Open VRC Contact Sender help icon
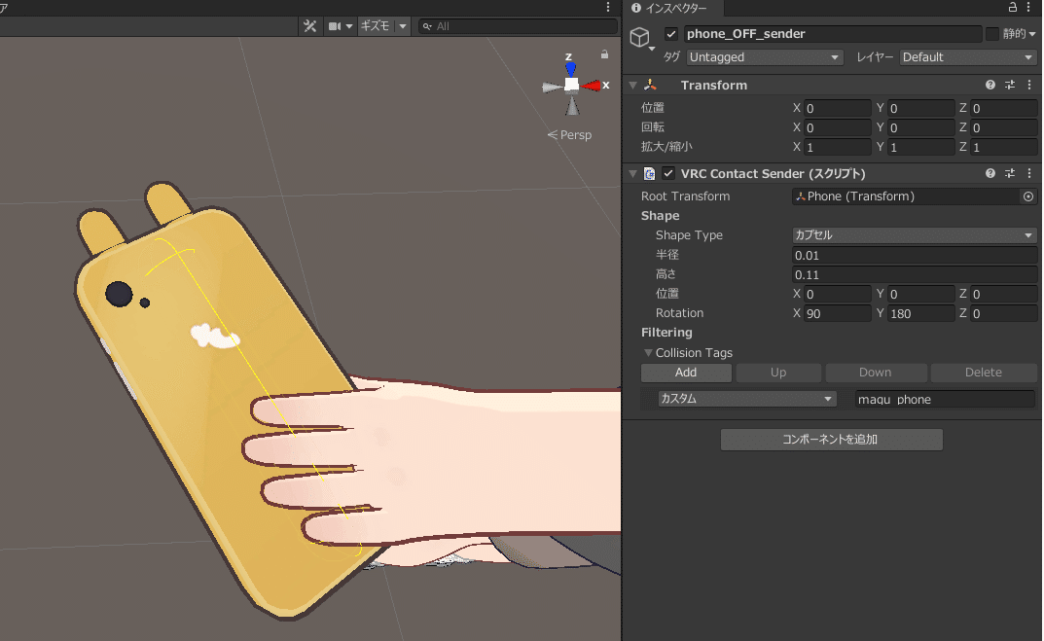 tap(990, 173)
